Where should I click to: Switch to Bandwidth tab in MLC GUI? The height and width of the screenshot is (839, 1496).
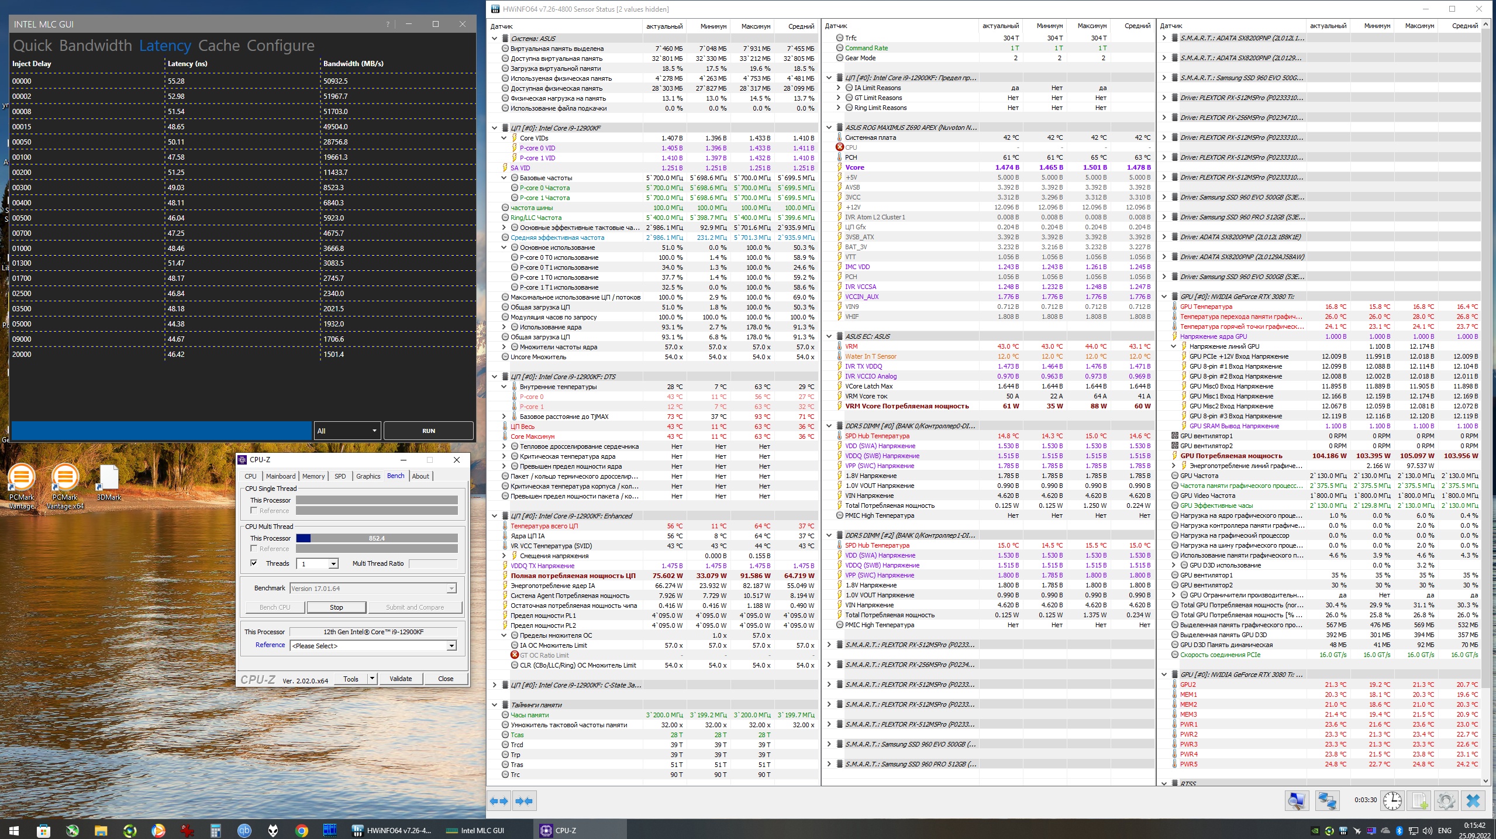95,46
